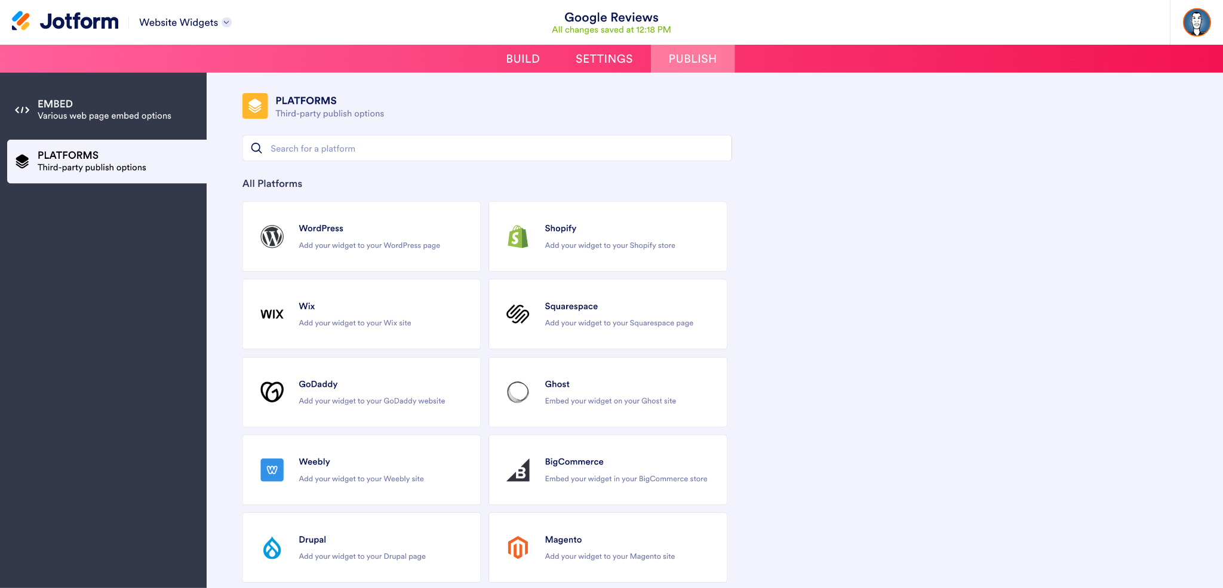This screenshot has height=588, width=1223.
Task: Select the PUBLISH tab
Action: (693, 59)
